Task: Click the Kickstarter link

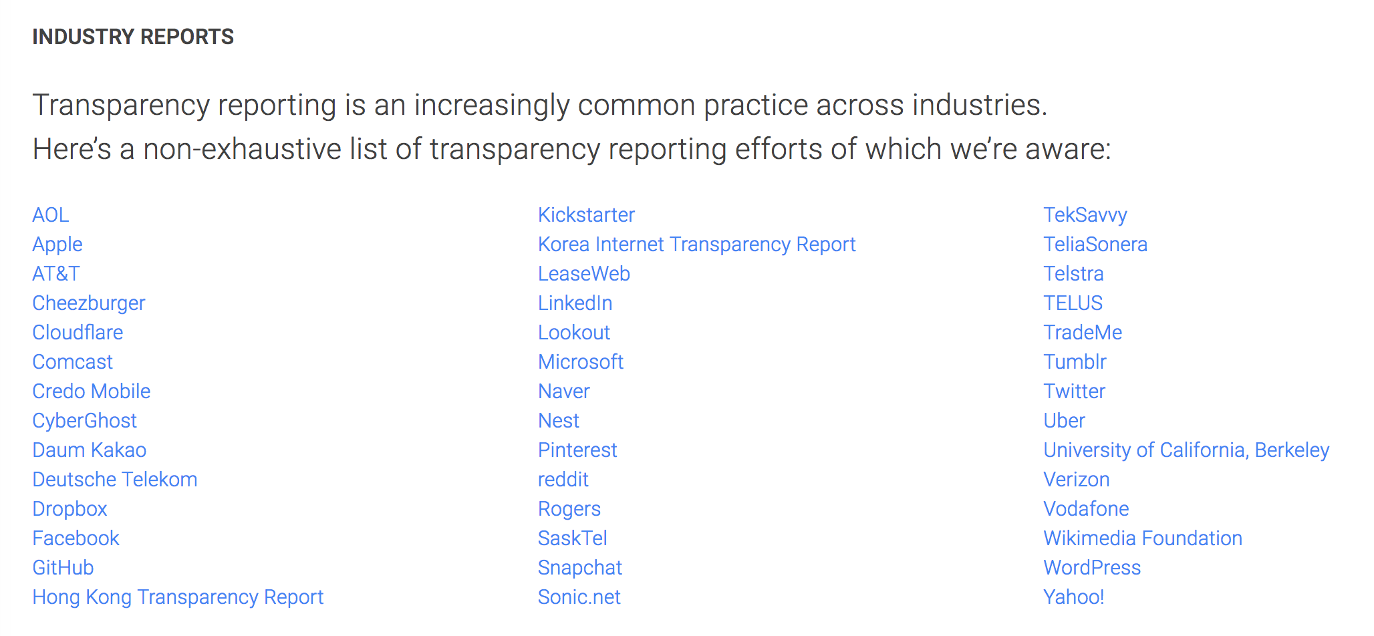Action: coord(586,215)
